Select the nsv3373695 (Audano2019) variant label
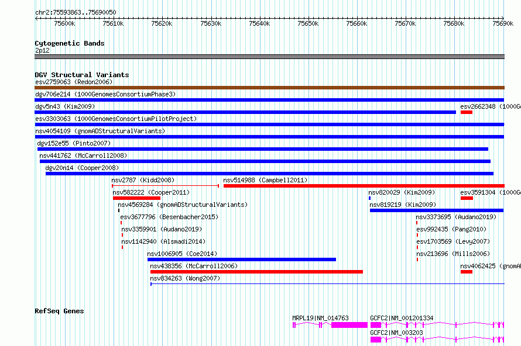Image resolution: width=521 pixels, height=346 pixels. (456, 217)
